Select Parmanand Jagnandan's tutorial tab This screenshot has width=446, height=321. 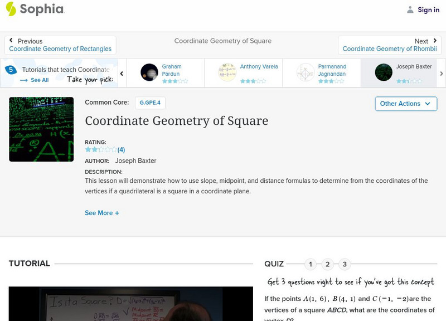(x=322, y=73)
